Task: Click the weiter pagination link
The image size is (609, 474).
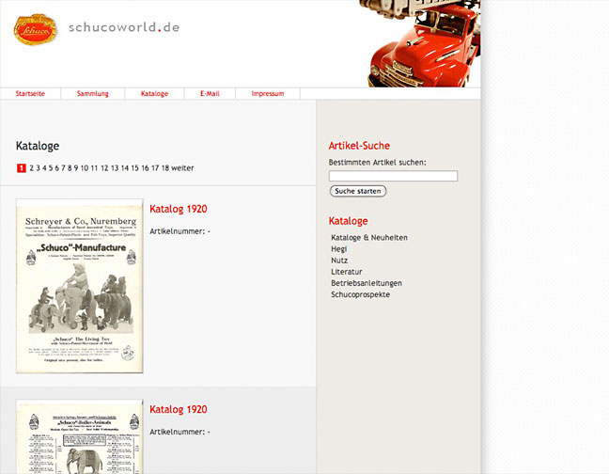Action: [182, 168]
